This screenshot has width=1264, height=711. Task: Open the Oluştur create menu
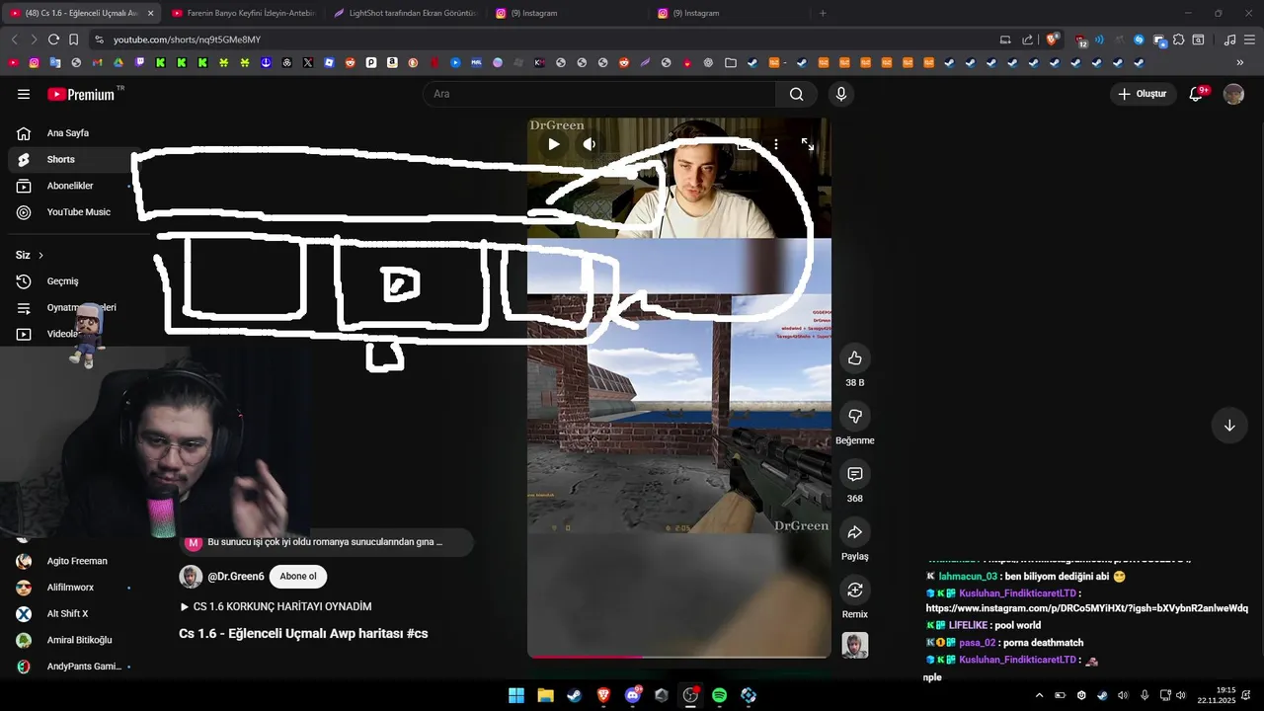pyautogui.click(x=1143, y=94)
